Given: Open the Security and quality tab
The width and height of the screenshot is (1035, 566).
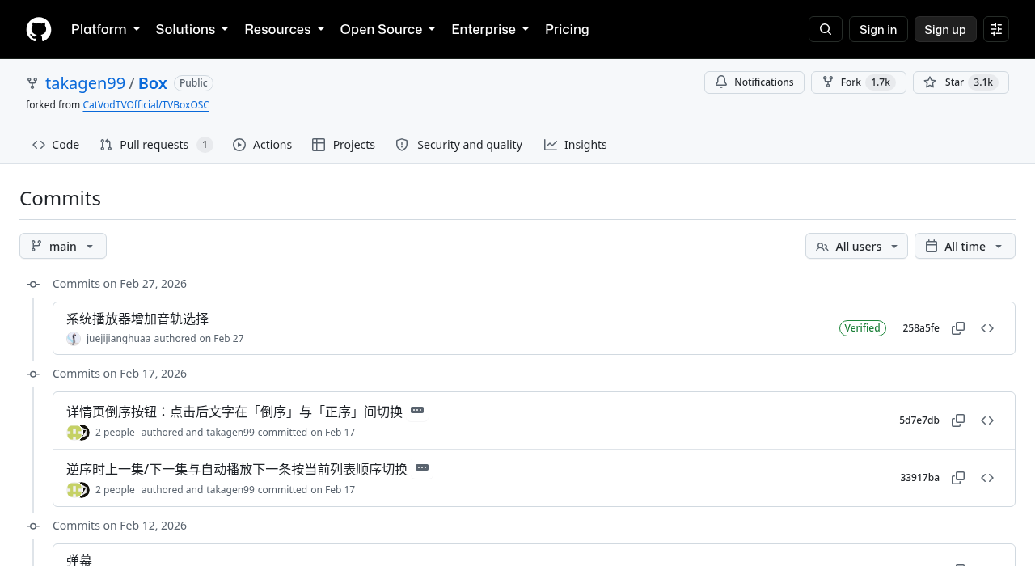Looking at the screenshot, I should [x=458, y=145].
